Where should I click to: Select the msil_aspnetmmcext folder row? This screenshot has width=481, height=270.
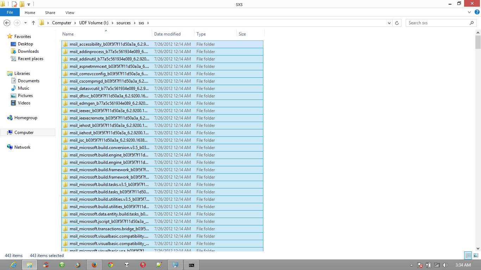click(162, 66)
